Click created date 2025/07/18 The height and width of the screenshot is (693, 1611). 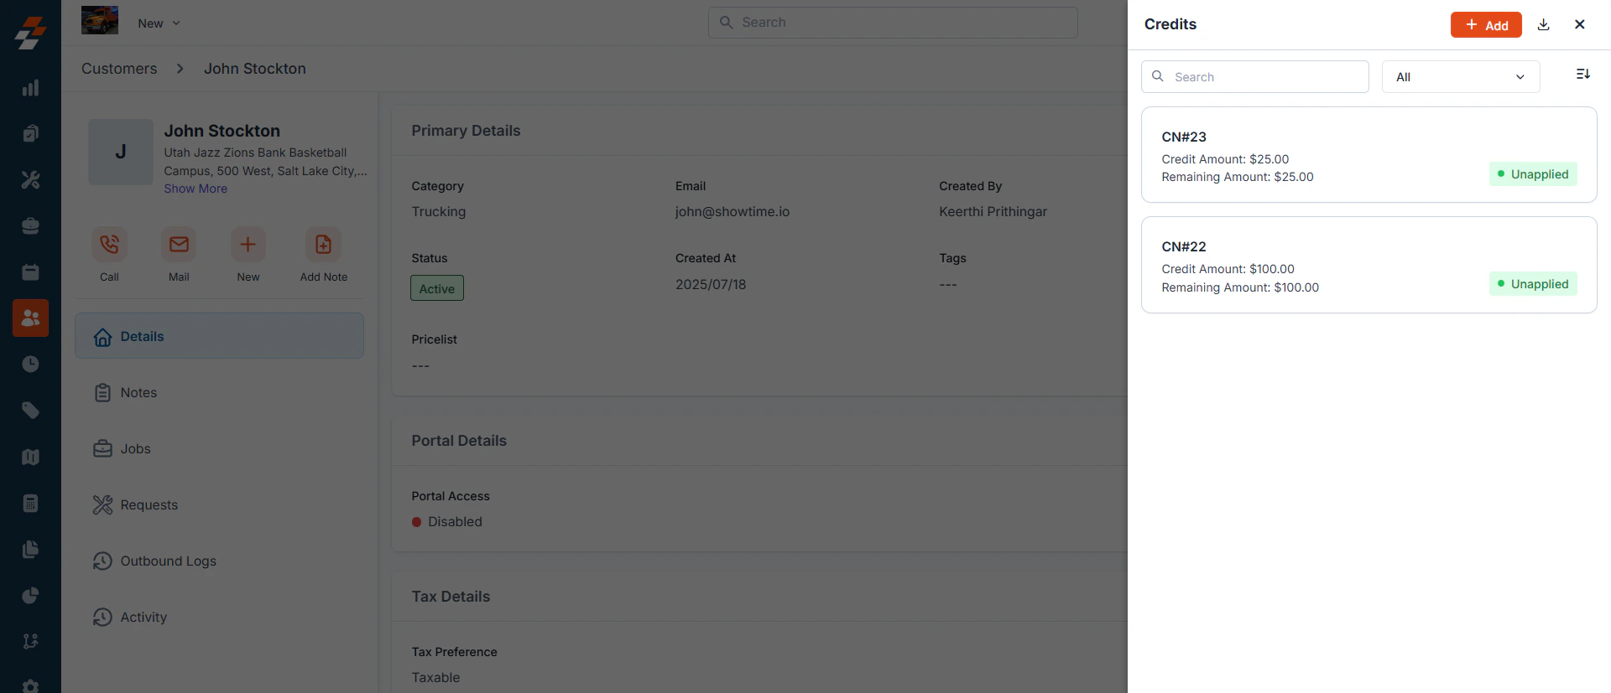(x=711, y=285)
